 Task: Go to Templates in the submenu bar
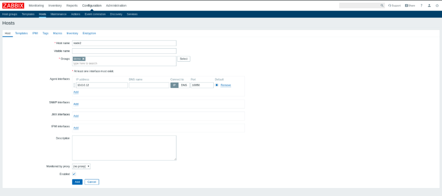click(28, 14)
